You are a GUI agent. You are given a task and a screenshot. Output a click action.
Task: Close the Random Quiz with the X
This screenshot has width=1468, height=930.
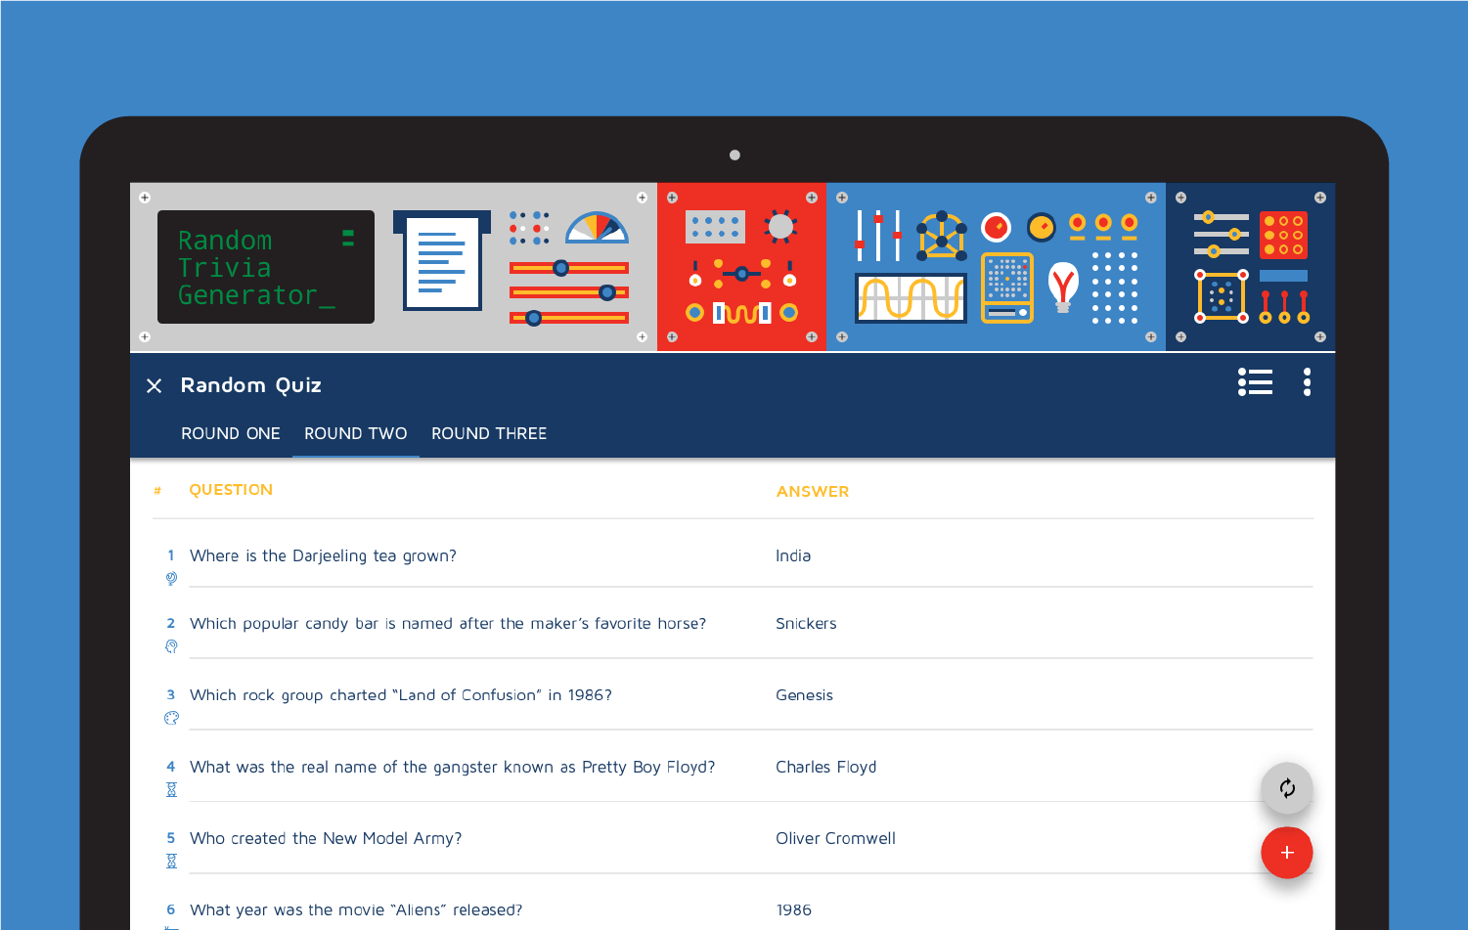(154, 385)
